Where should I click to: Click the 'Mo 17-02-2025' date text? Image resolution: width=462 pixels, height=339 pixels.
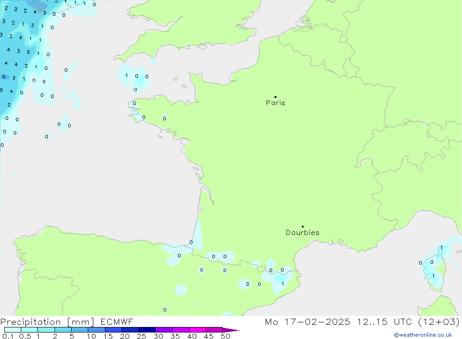(x=308, y=321)
